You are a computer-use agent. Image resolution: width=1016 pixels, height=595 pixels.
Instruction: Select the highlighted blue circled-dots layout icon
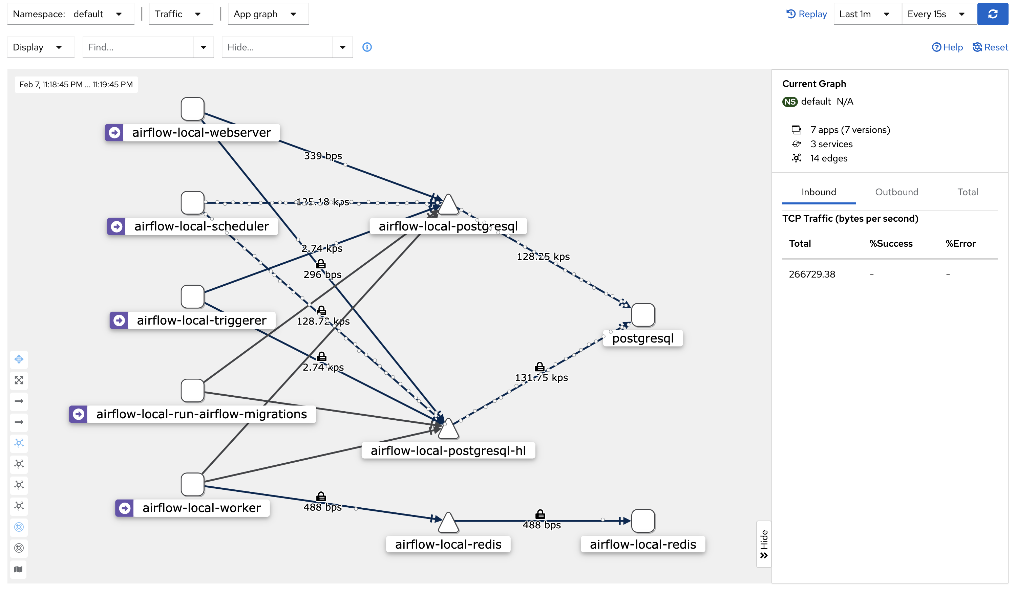(19, 527)
